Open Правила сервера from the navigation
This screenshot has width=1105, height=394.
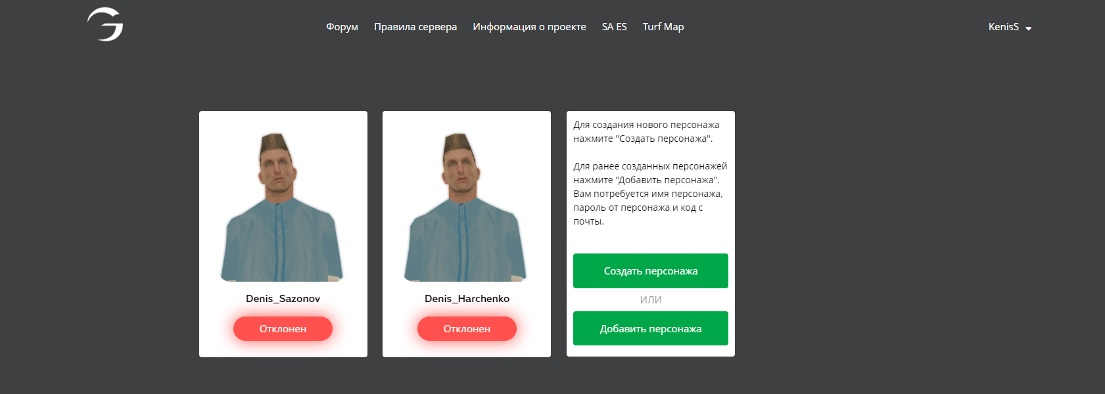(415, 27)
